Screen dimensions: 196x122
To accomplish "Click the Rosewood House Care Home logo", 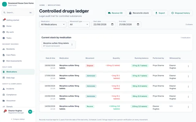I will pyautogui.click(x=4, y=4).
